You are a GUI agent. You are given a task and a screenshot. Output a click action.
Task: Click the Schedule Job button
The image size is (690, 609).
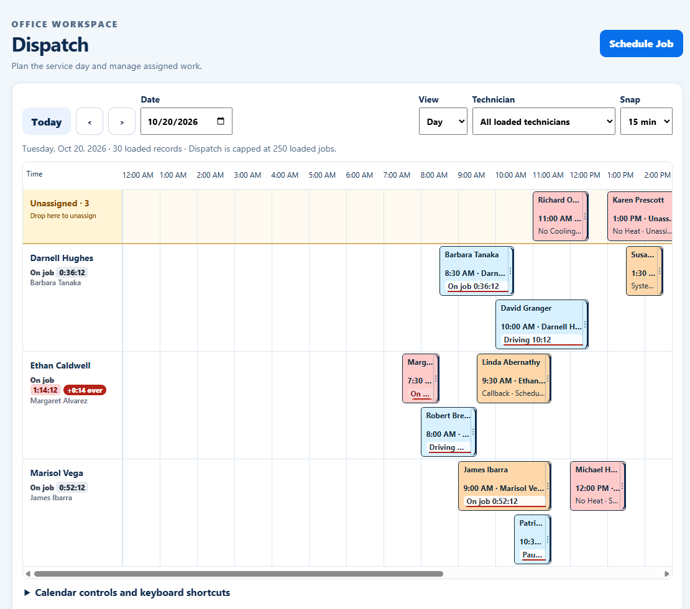641,43
